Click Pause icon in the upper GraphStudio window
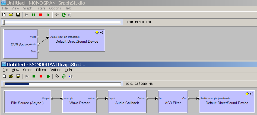257x115 pixels. [x=34, y=15]
